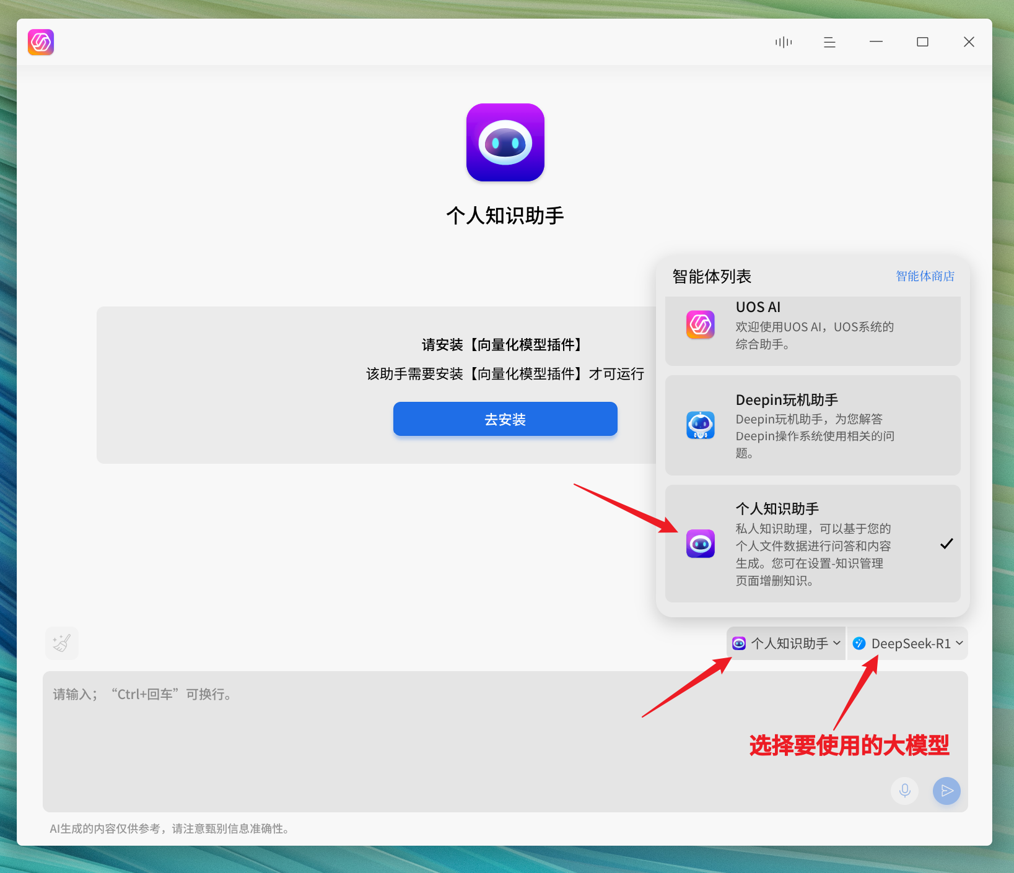Image resolution: width=1014 pixels, height=873 pixels.
Task: Click the UOS AI agent icon in list
Action: pos(701,324)
